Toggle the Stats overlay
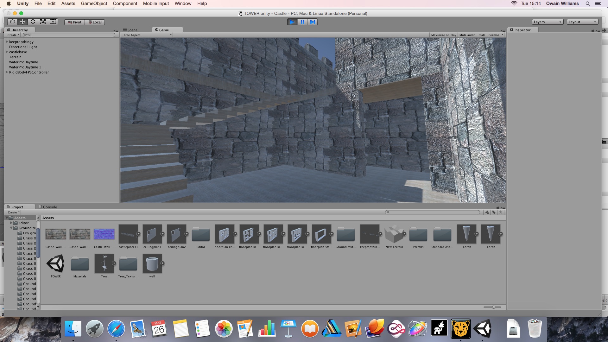The height and width of the screenshot is (342, 608). click(x=482, y=35)
